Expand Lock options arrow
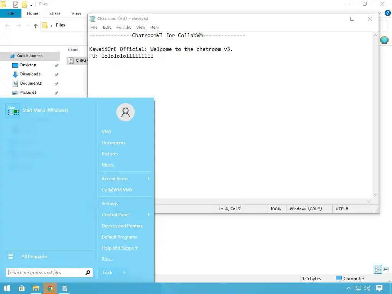The width and height of the screenshot is (392, 294). pos(124,272)
